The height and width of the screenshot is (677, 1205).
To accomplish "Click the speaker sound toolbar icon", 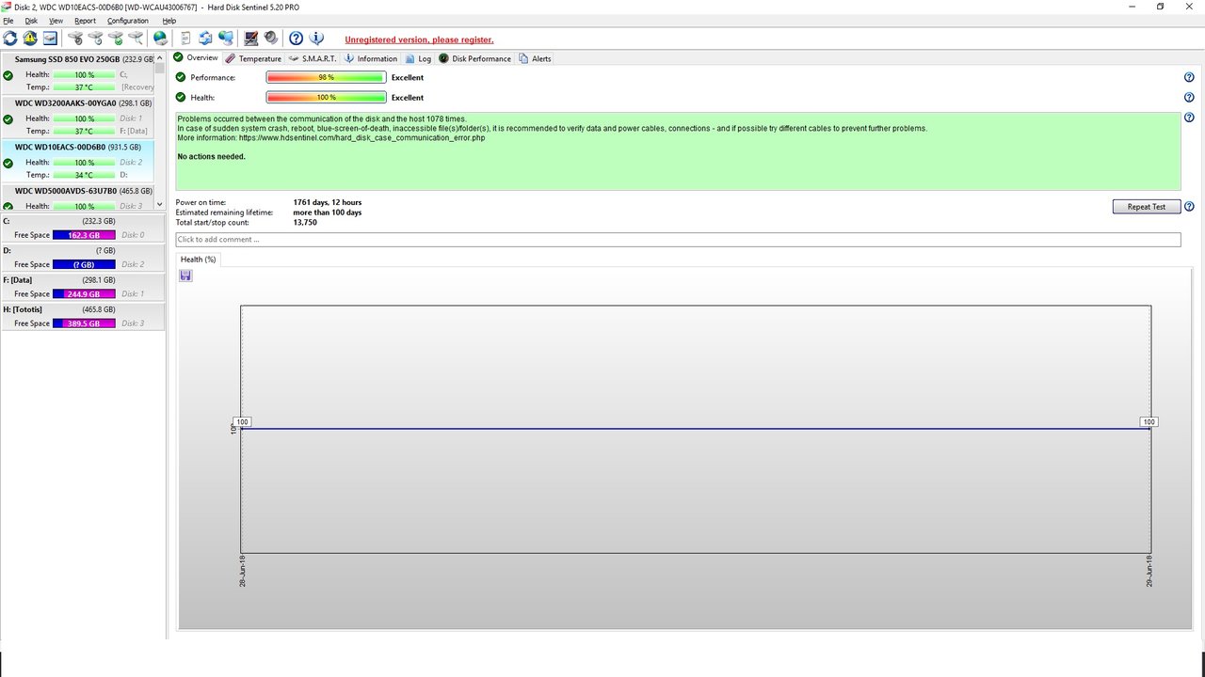I will click(271, 39).
